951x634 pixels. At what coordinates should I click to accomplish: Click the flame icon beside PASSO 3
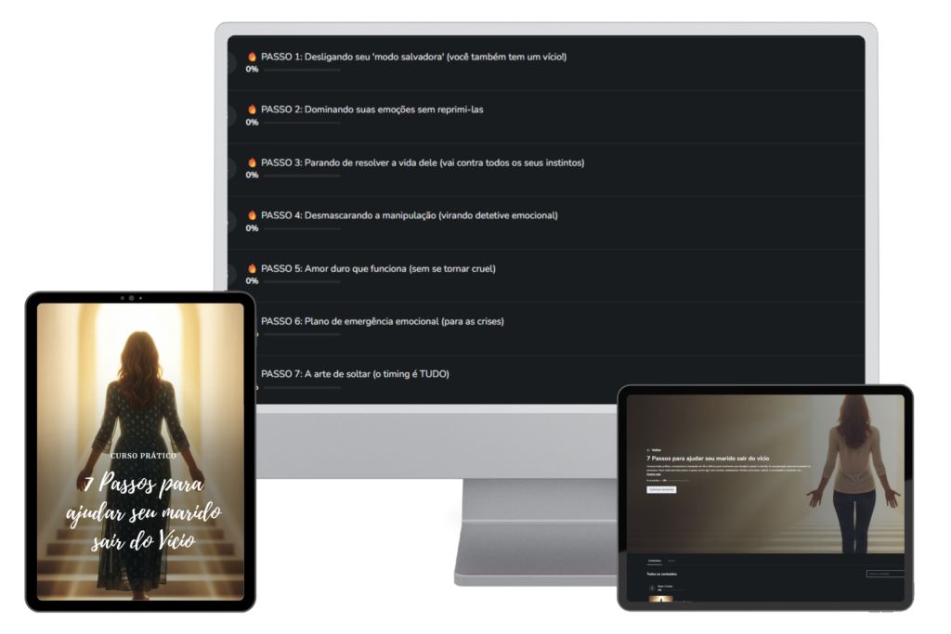point(252,162)
